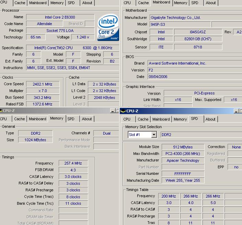Viewport: 242px width, 225px height.
Task: Click the Intel Core 2 Duo logo
Action: click(108, 27)
